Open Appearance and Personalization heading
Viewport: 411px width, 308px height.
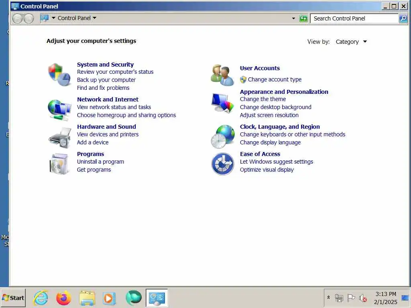click(x=284, y=92)
